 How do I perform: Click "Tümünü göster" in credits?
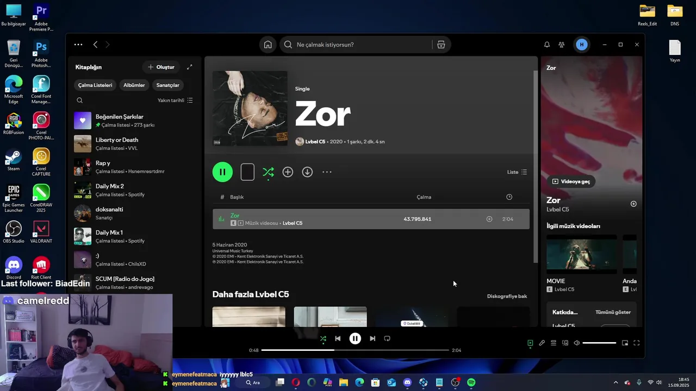click(x=613, y=312)
